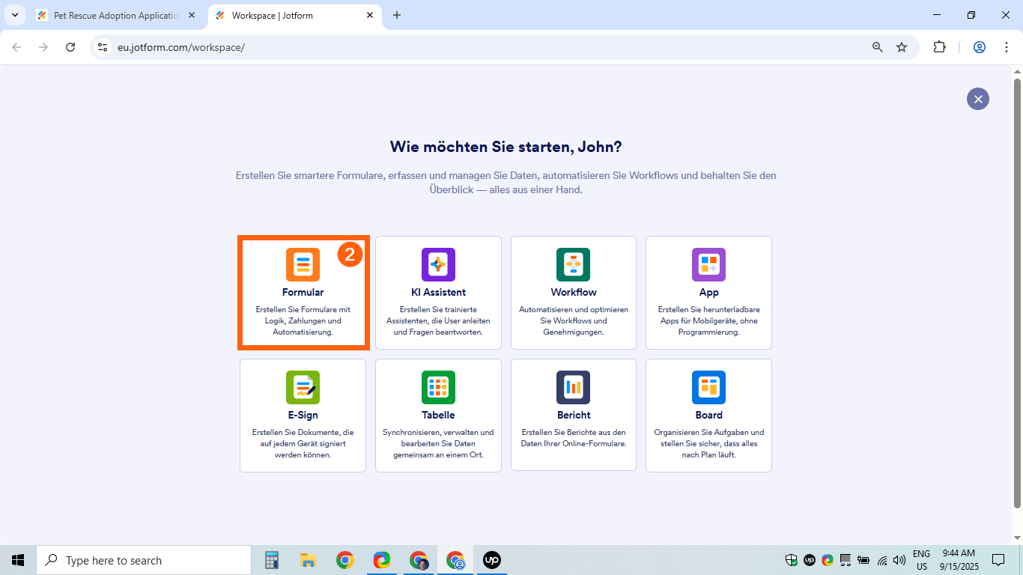Screen dimensions: 1023x575
Task: Expand the Chrome tab search dropdown
Action: tap(14, 15)
